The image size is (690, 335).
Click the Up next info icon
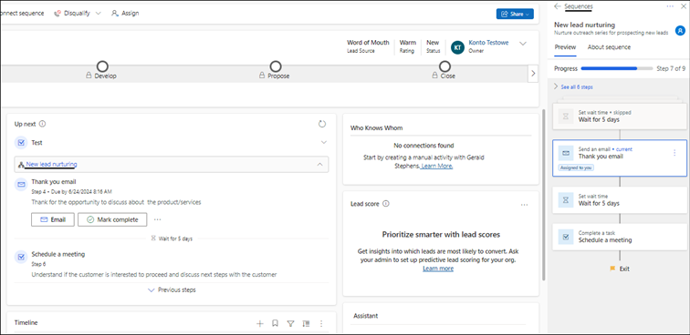[x=42, y=124]
